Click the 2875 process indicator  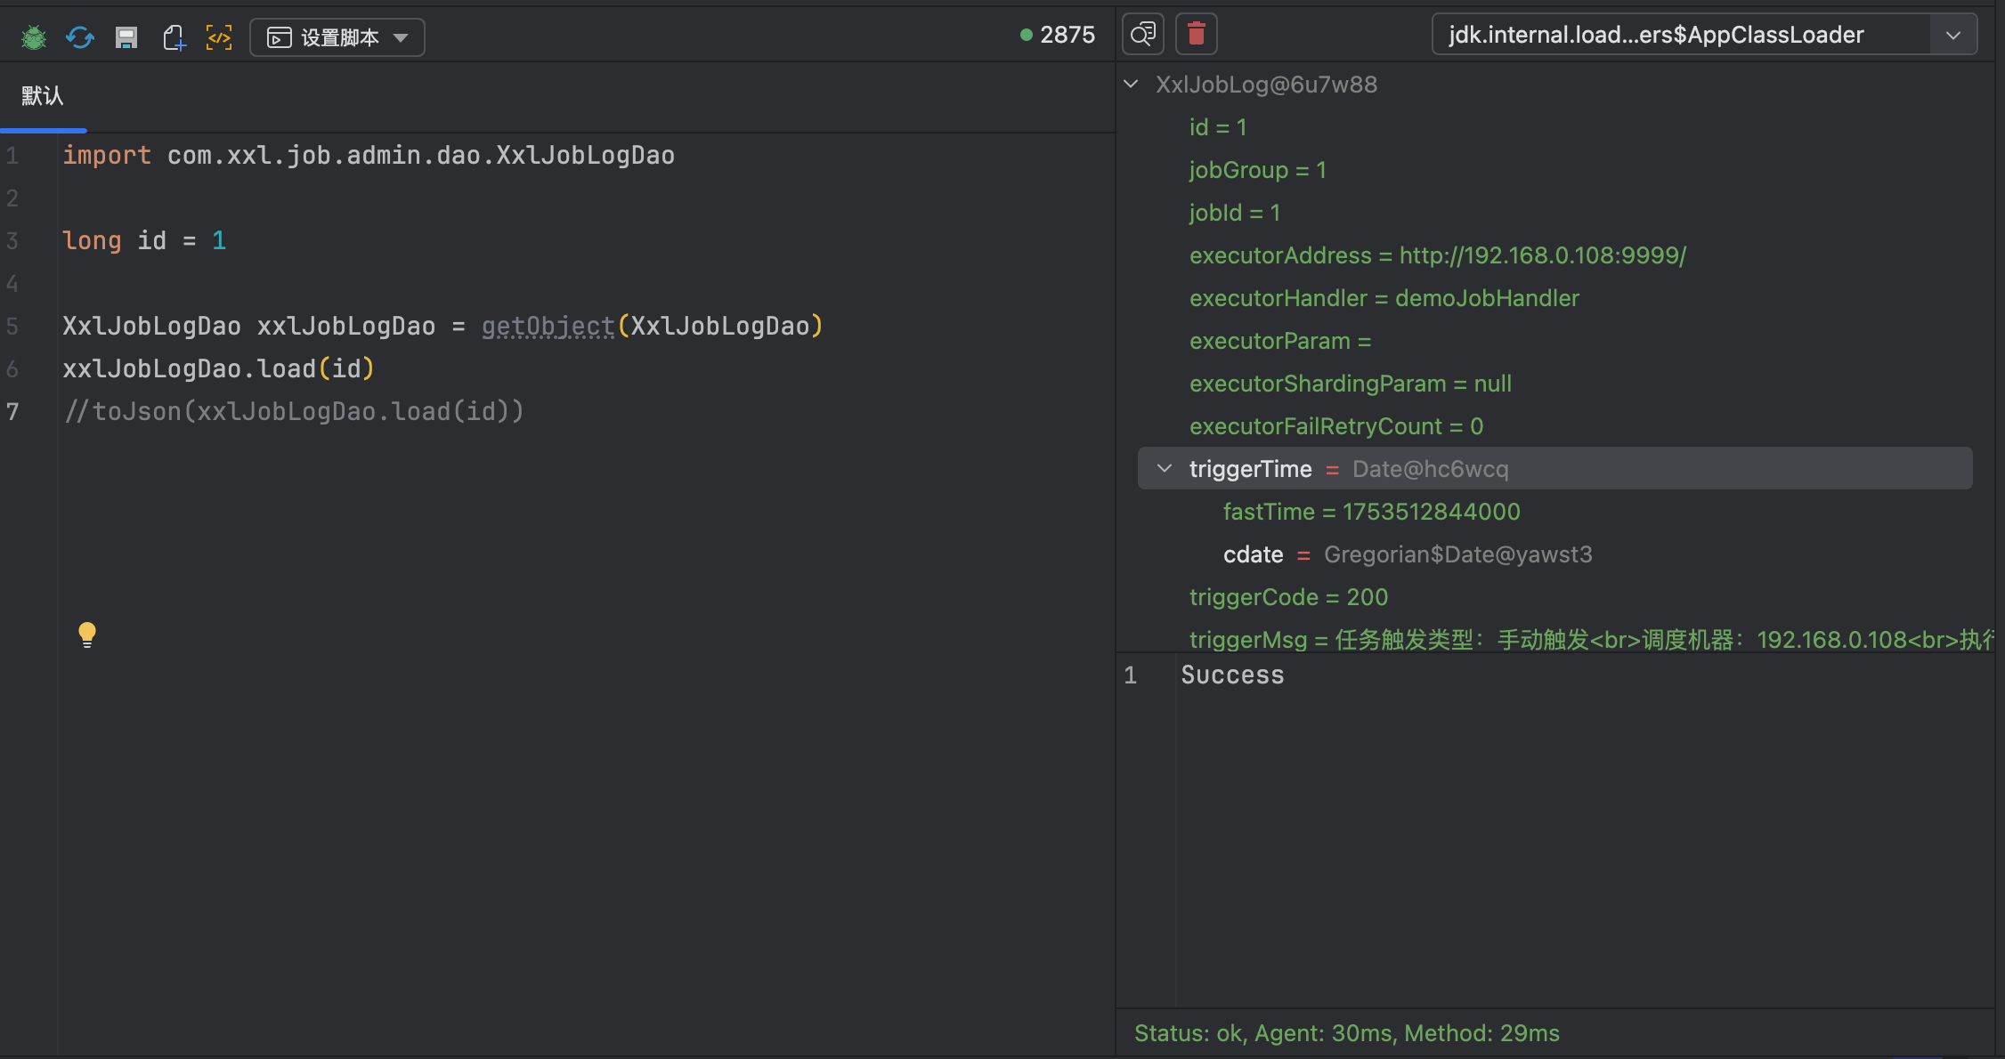(1059, 35)
